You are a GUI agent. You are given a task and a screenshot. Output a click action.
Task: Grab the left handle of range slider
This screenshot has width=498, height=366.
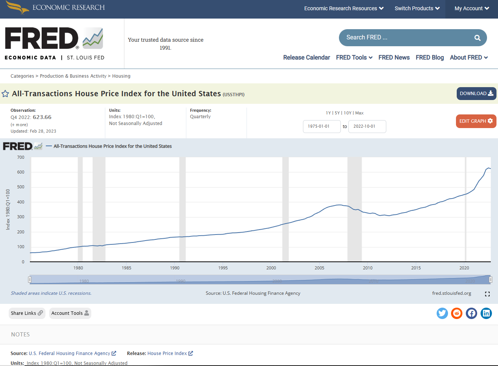pos(30,280)
